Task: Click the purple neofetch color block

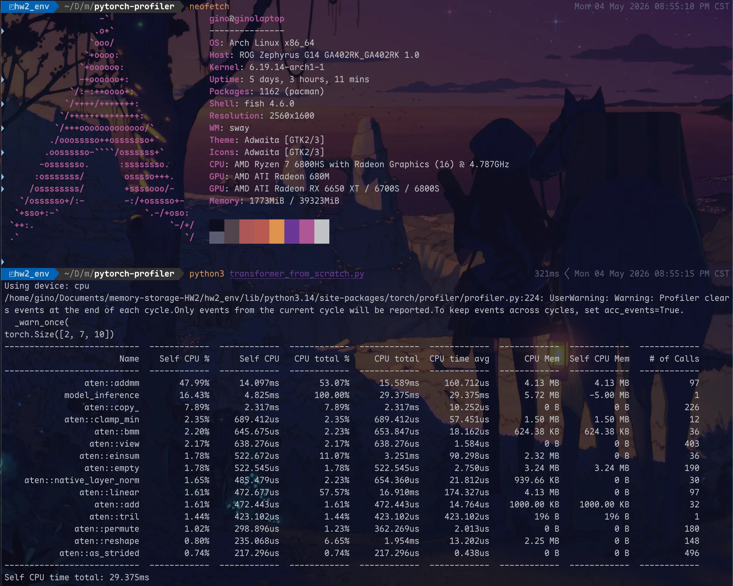Action: point(292,232)
